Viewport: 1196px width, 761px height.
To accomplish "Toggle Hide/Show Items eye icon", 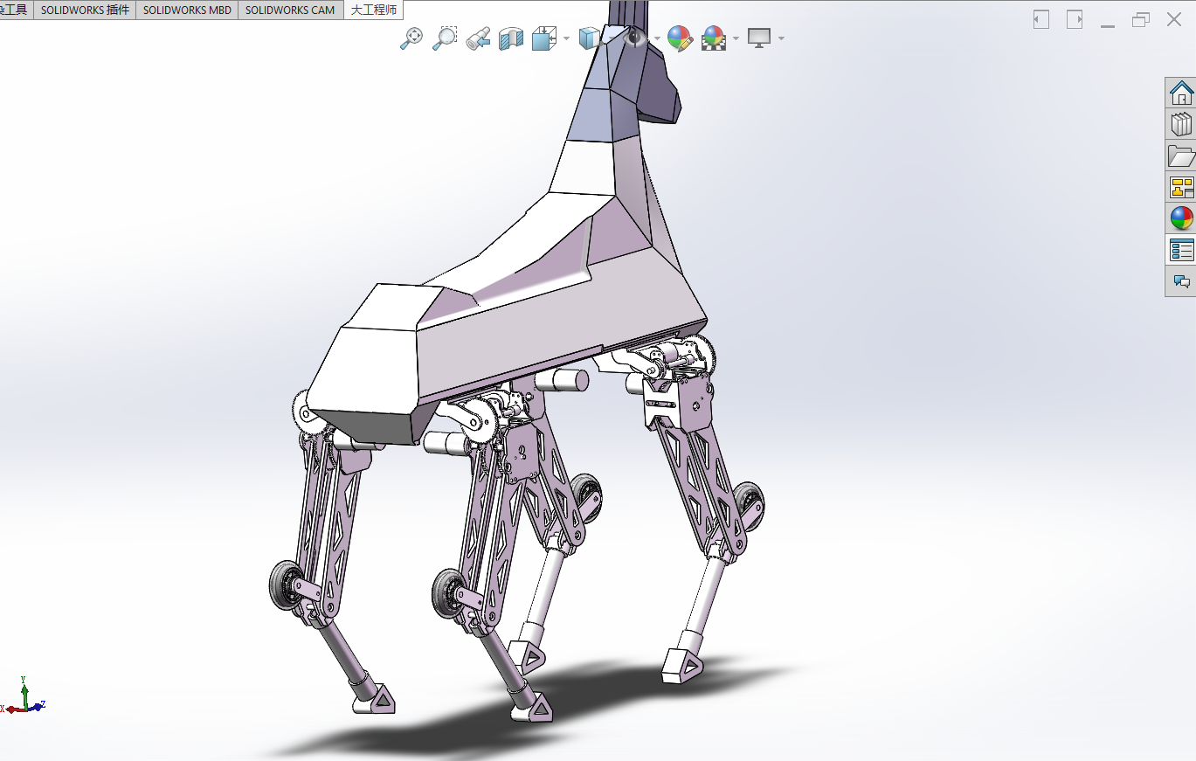I will tap(635, 38).
